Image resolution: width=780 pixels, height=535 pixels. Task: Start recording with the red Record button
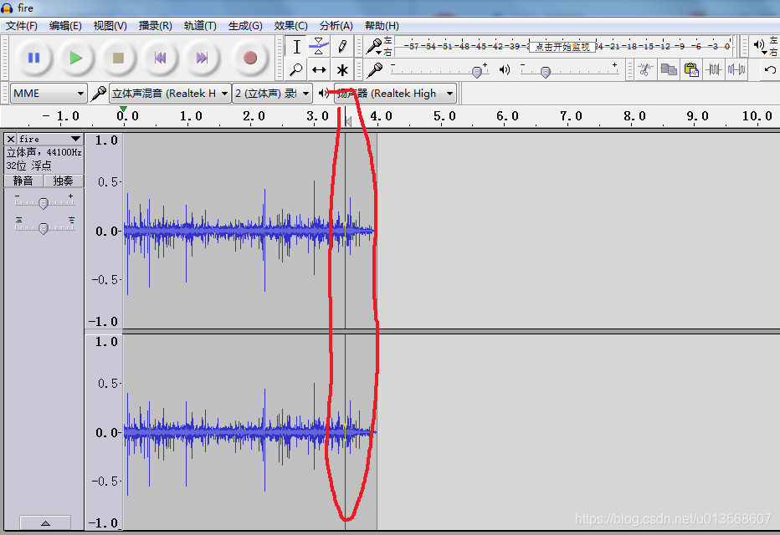(249, 59)
